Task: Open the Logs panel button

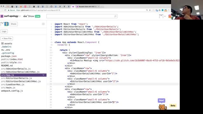Action: click(4, 31)
